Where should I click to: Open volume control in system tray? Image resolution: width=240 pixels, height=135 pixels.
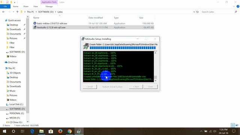coord(215,131)
